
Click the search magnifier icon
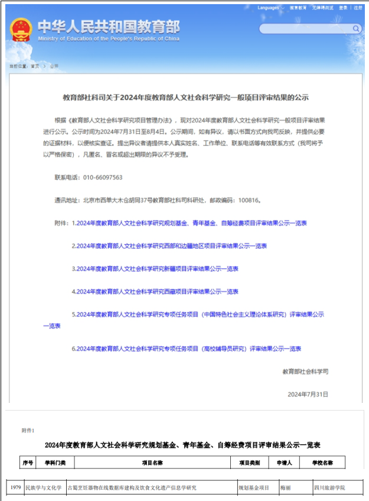point(356,29)
